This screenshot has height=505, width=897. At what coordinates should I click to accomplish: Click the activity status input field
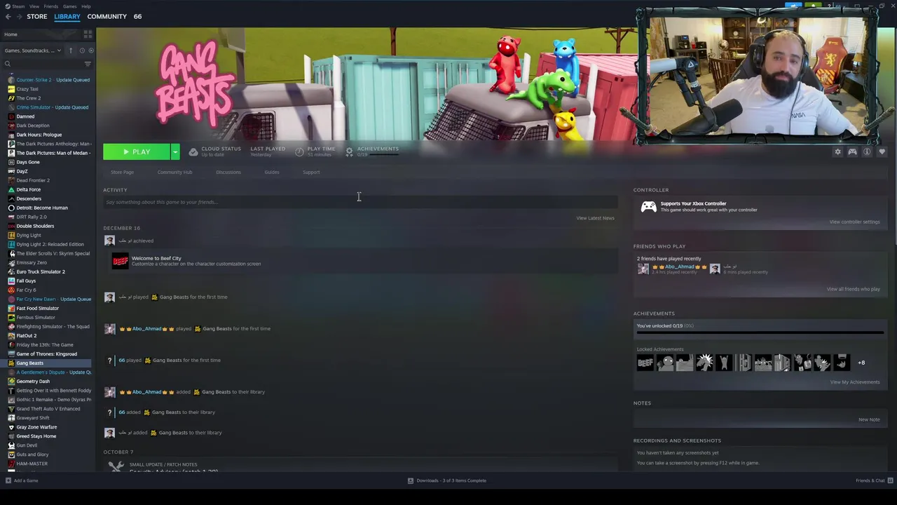(x=360, y=202)
